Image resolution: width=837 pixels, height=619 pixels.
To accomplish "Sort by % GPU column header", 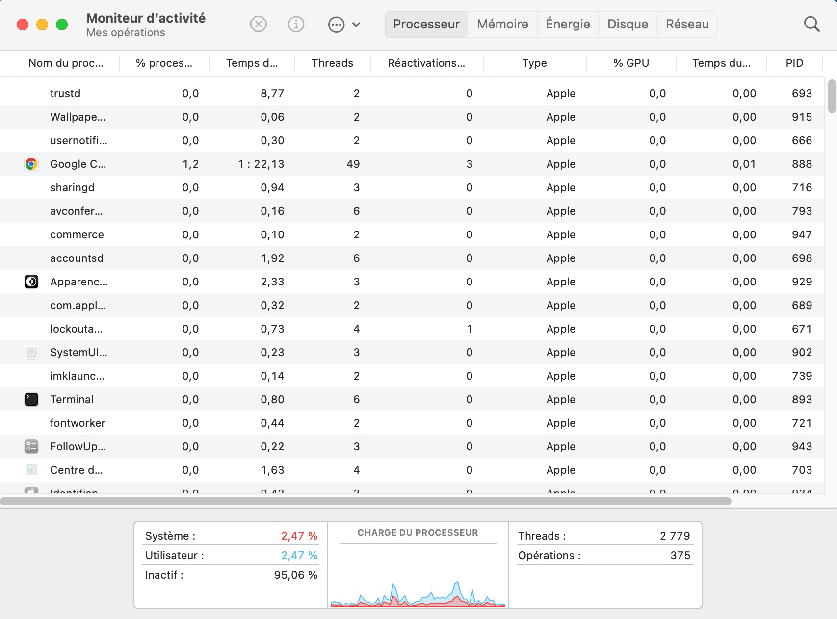I will (631, 63).
